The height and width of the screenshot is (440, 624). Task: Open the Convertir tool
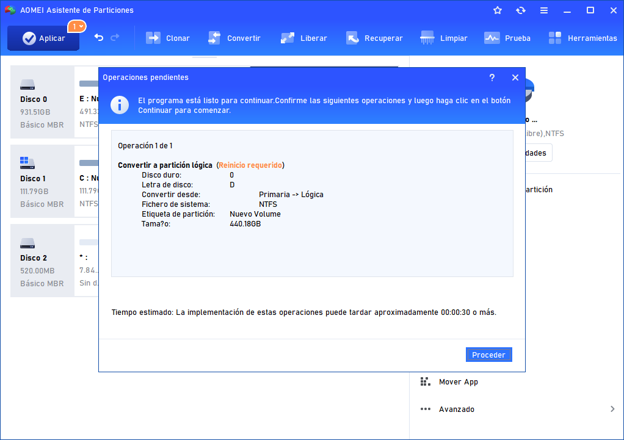point(234,38)
